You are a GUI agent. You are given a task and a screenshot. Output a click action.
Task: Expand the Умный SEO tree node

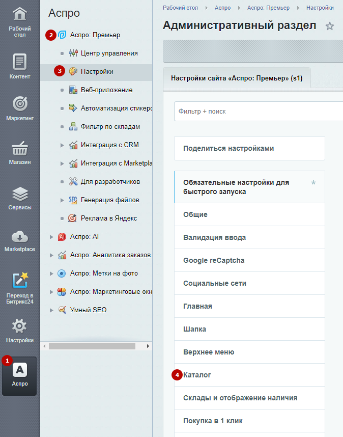click(51, 310)
